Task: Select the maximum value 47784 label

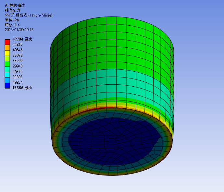Action: coord(22,39)
